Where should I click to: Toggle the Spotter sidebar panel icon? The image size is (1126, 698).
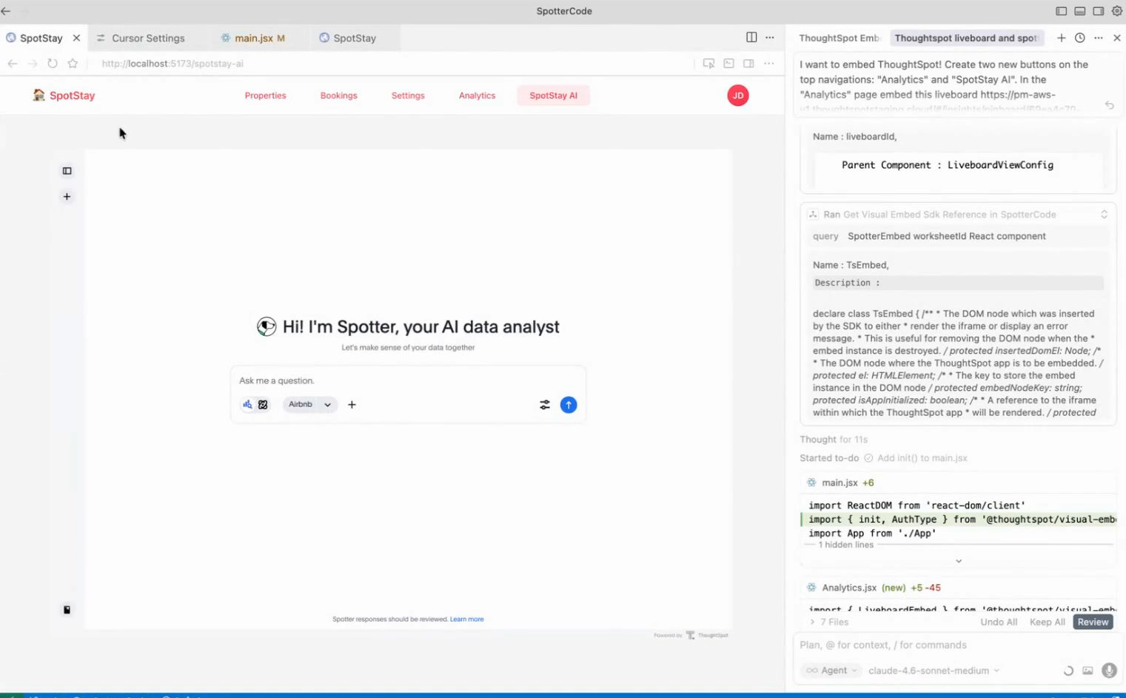(67, 171)
